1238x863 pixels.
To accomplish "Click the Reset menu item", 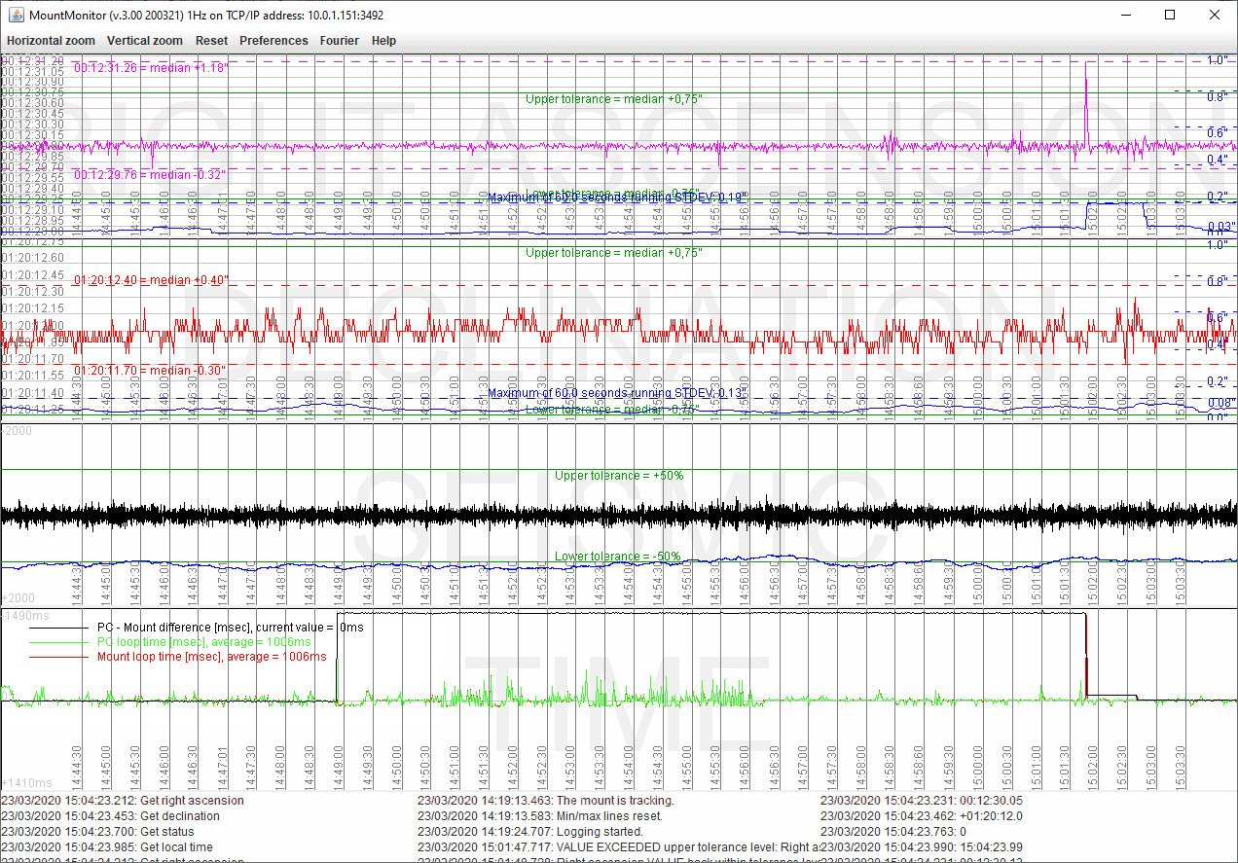I will pyautogui.click(x=211, y=41).
